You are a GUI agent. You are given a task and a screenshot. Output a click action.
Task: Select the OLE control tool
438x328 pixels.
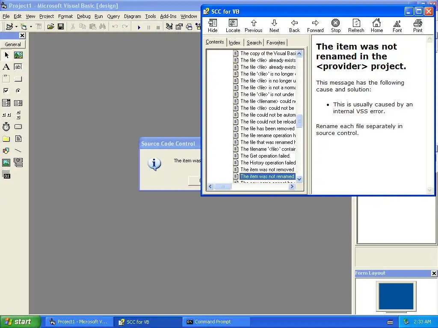(6, 175)
